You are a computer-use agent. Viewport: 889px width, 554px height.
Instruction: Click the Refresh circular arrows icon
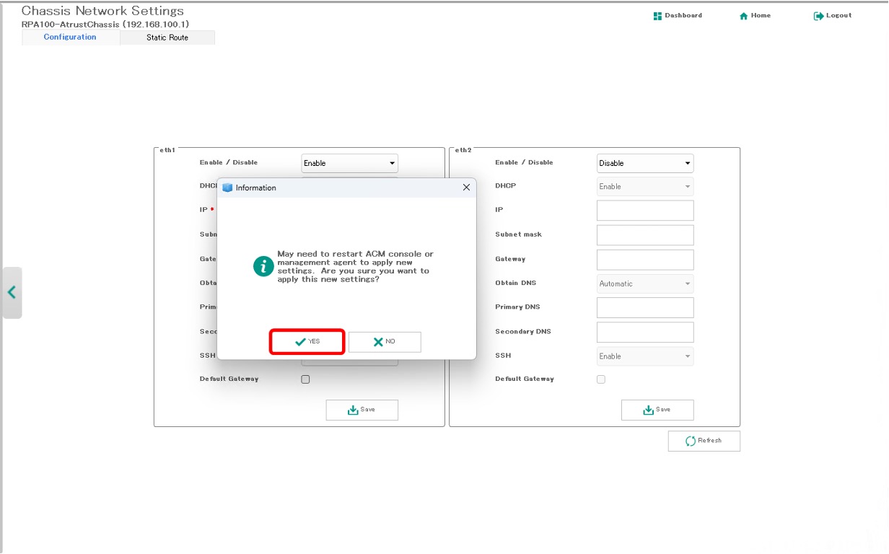tap(691, 441)
